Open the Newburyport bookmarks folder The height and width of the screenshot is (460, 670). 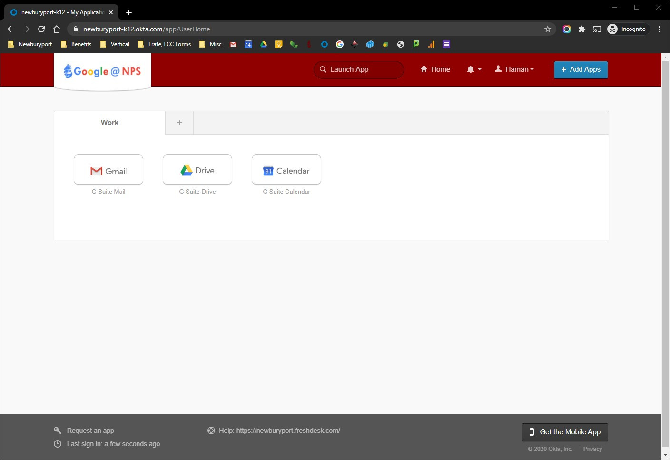point(30,44)
